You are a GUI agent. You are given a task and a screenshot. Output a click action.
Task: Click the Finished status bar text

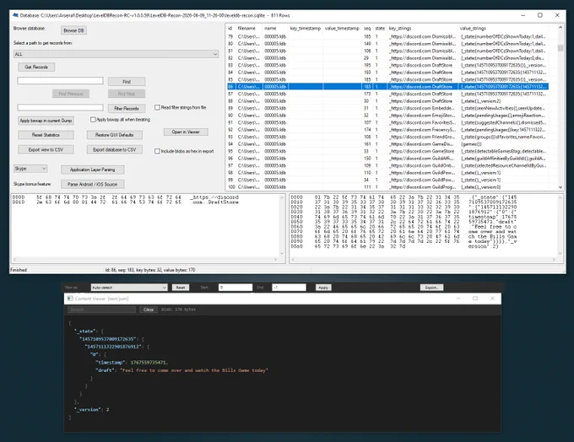click(19, 270)
